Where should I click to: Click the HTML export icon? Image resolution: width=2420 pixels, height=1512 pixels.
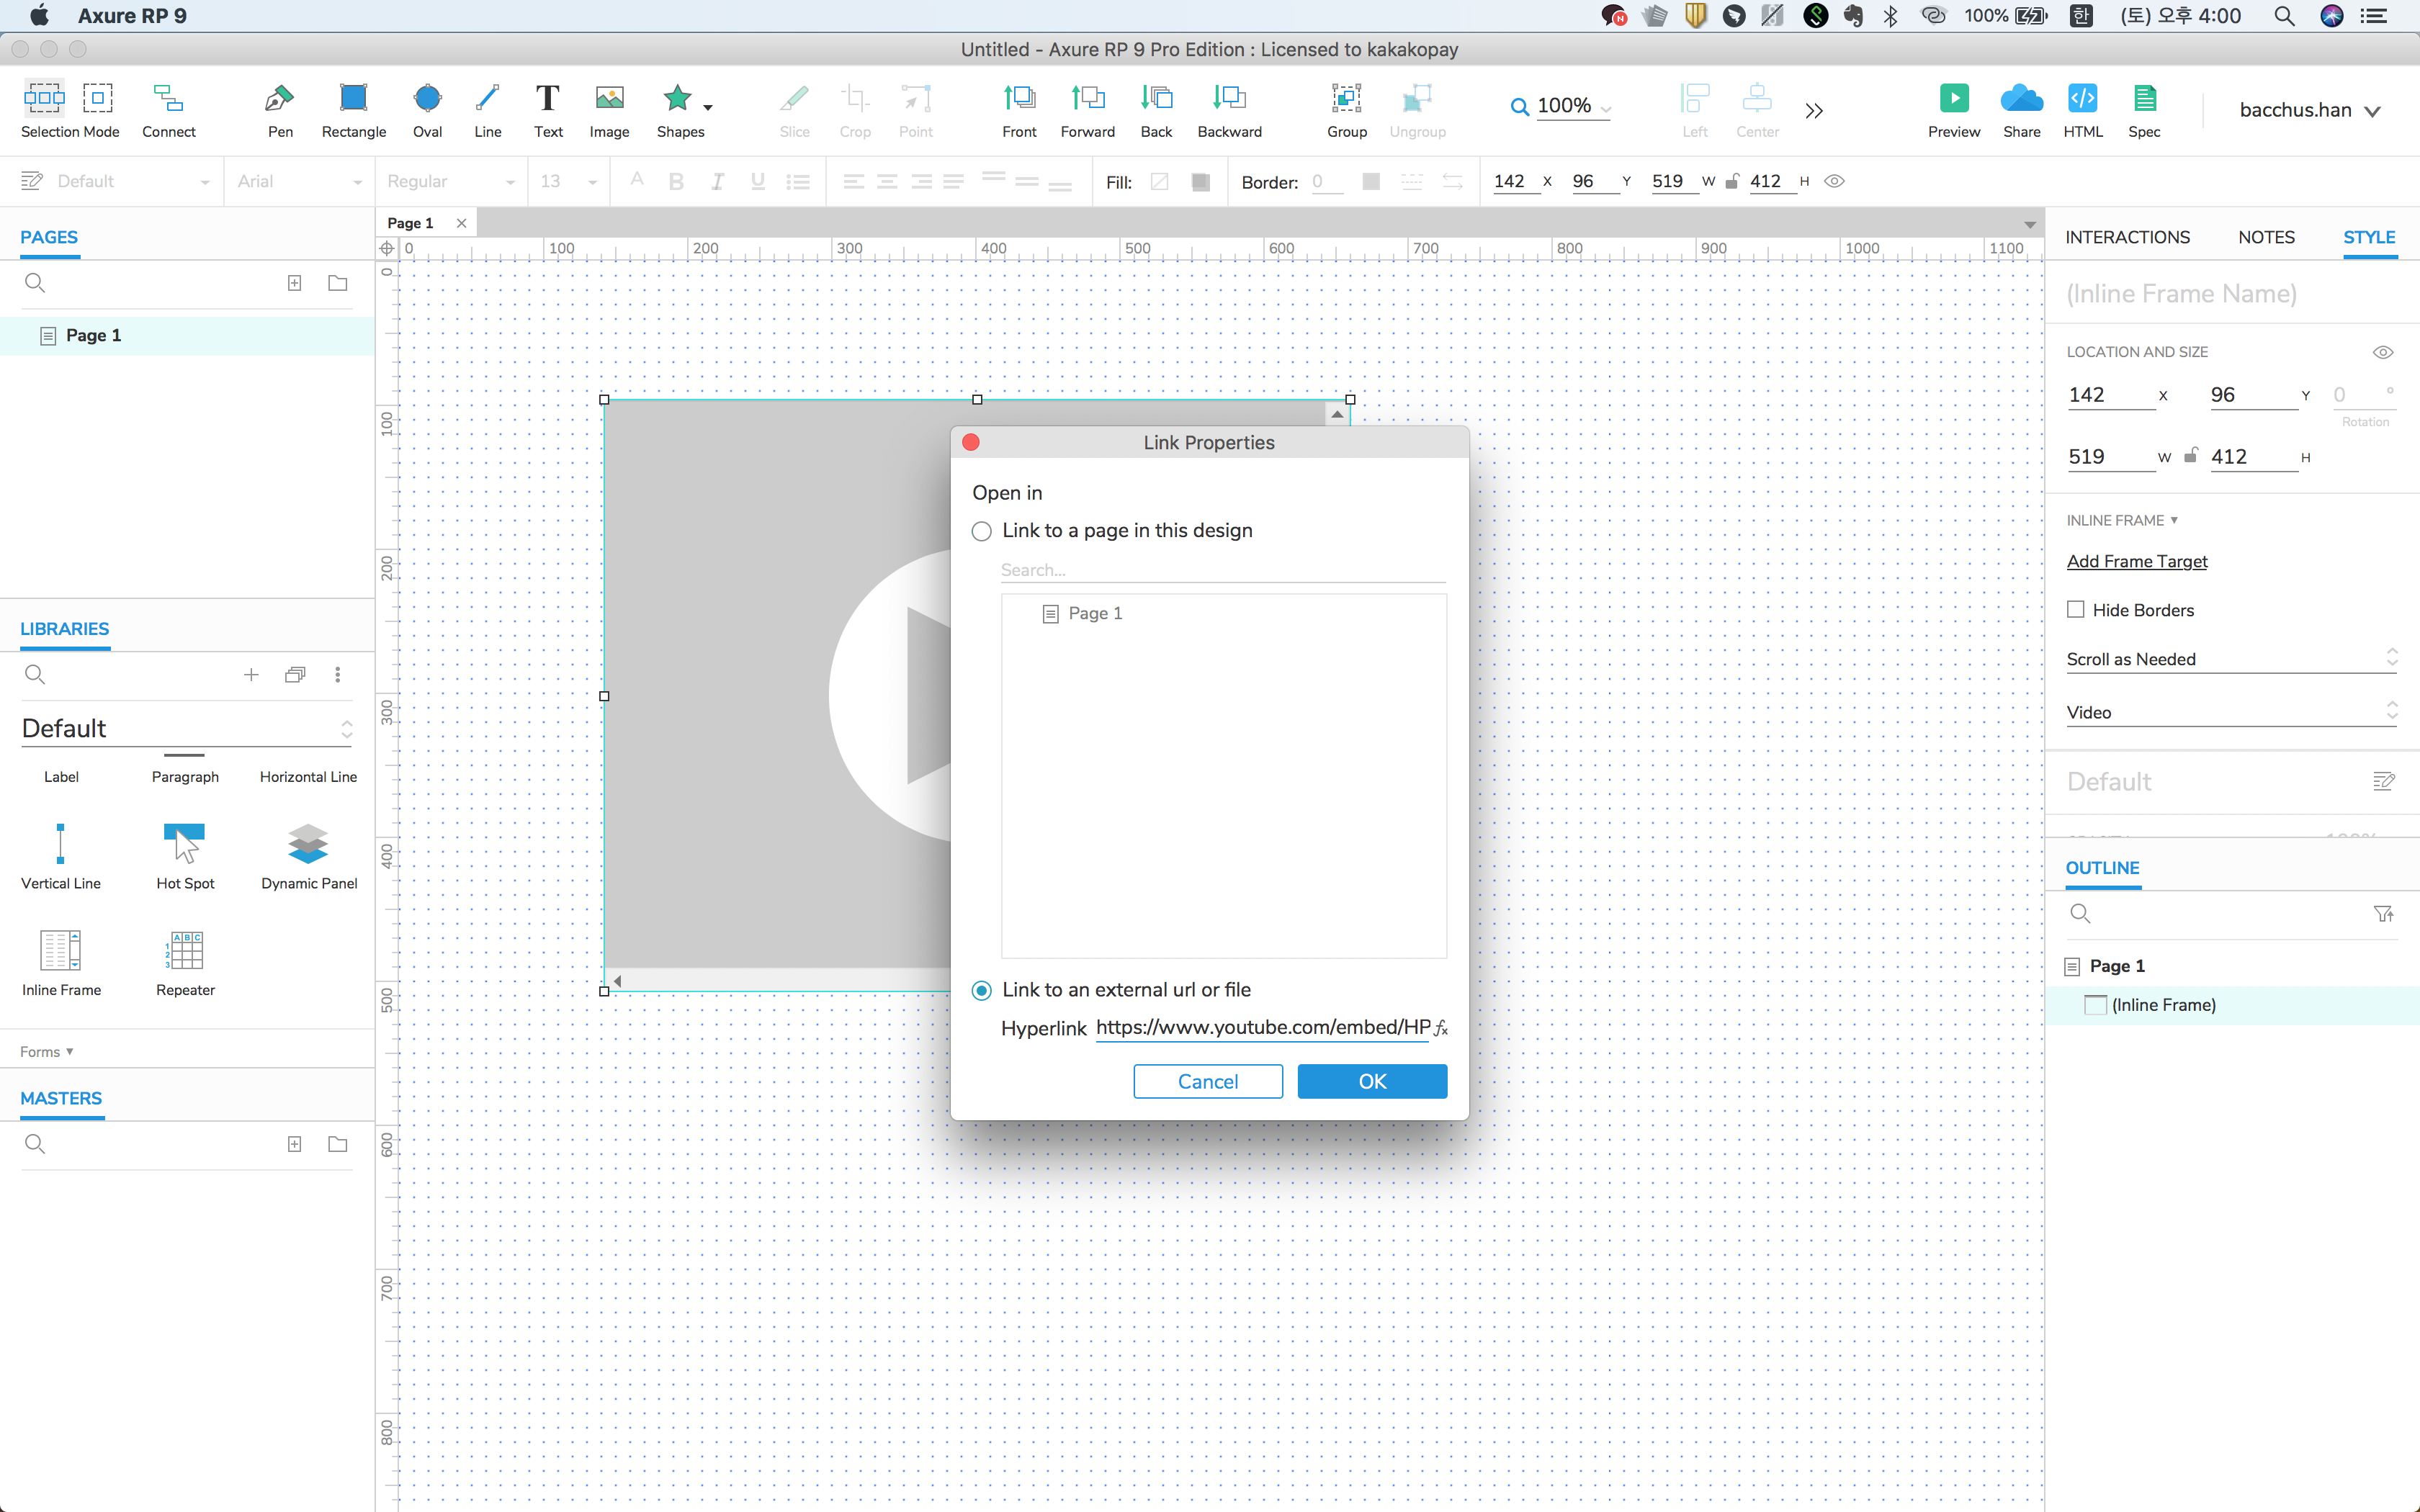pos(2082,99)
